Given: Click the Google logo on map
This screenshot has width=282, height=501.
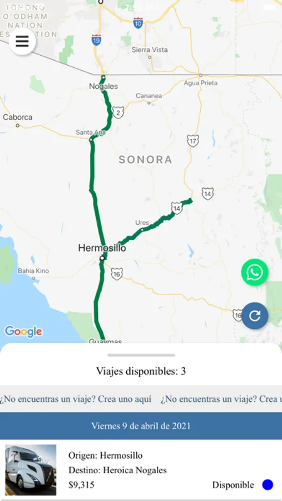Looking at the screenshot, I should tap(23, 332).
